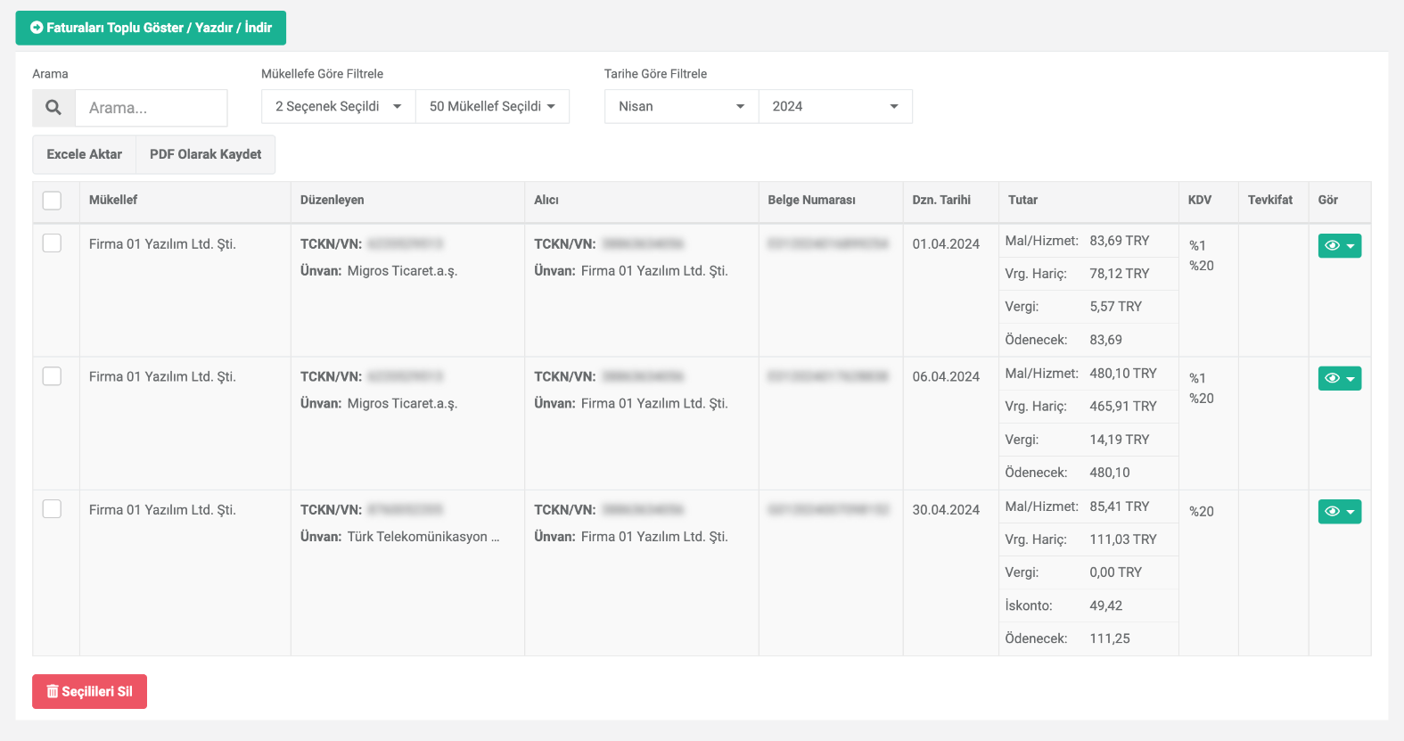
Task: Toggle the select-all header checkbox
Action: click(53, 200)
